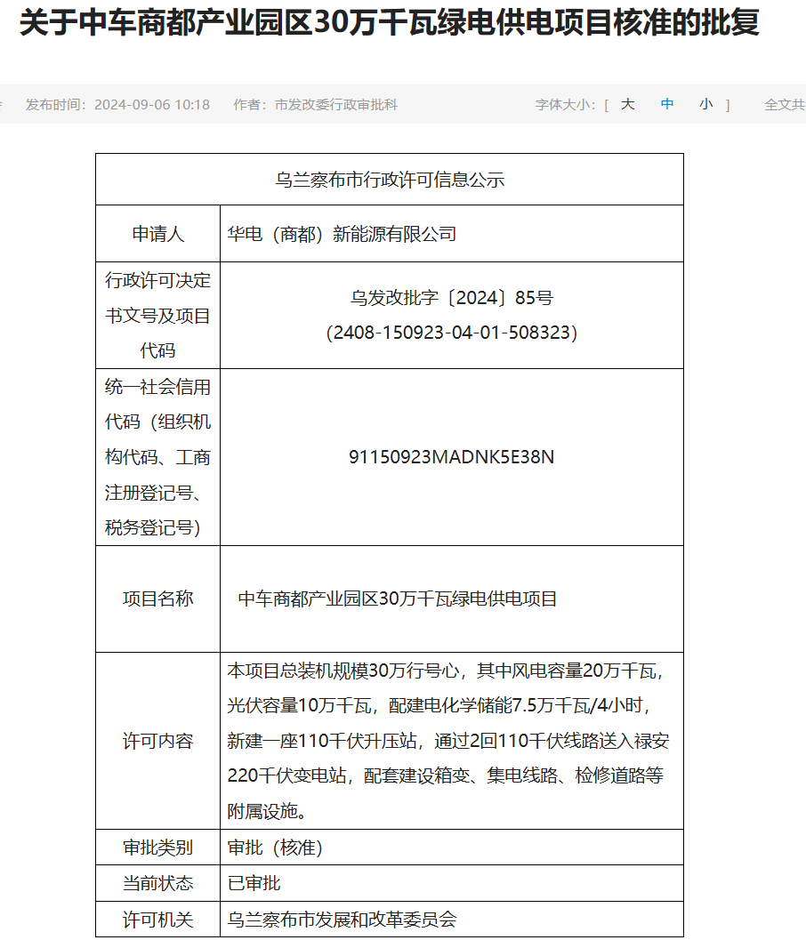This screenshot has height=948, width=806.
Task: Select the authority 乌兰察布市发展和改革委员会
Action: click(342, 920)
